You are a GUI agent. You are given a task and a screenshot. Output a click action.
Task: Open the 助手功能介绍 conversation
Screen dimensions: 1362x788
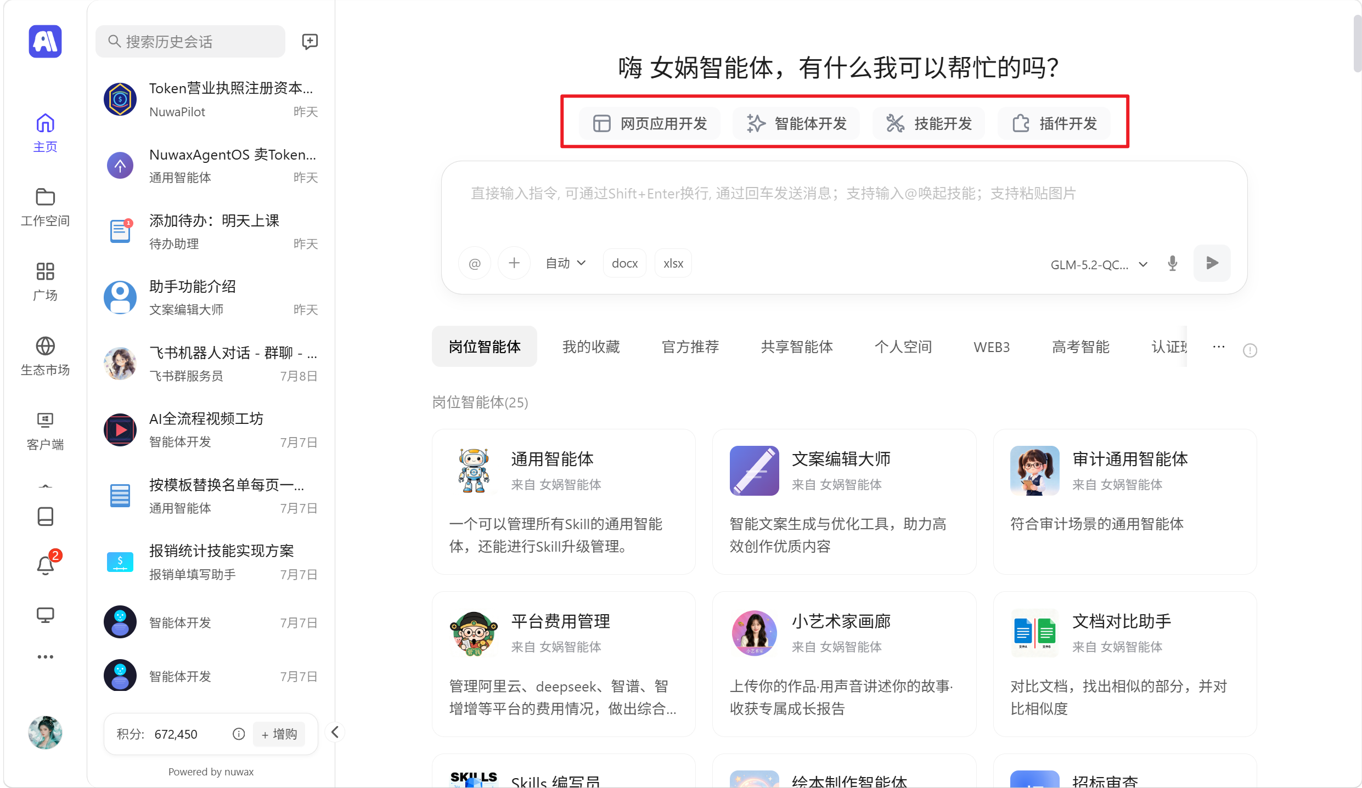point(211,297)
